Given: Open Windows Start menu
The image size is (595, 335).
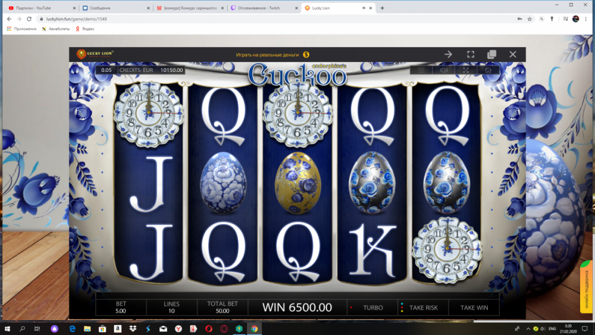Looking at the screenshot, I should (7, 328).
